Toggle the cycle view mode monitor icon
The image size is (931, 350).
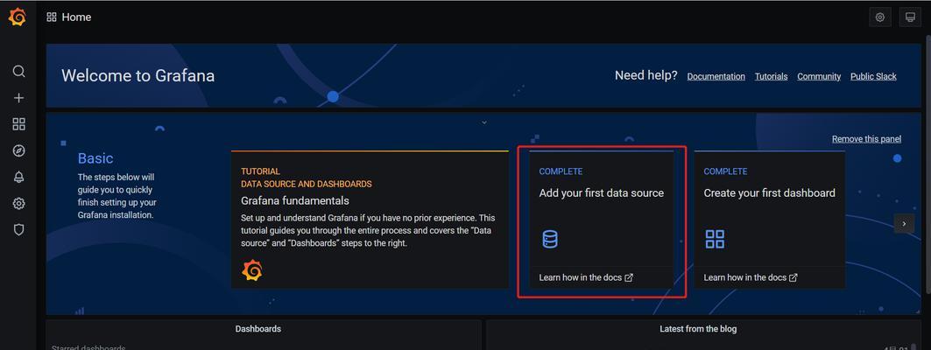click(x=910, y=17)
